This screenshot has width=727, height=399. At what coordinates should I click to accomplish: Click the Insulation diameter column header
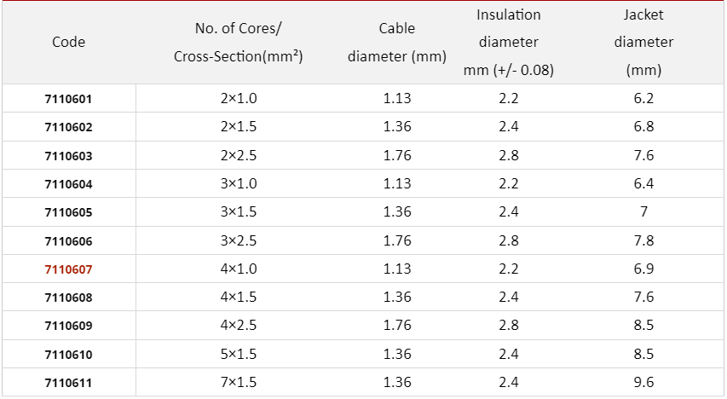pos(509,43)
